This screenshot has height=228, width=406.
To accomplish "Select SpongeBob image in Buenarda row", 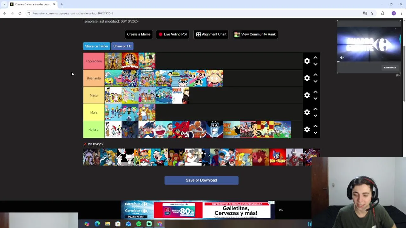I will click(x=113, y=78).
